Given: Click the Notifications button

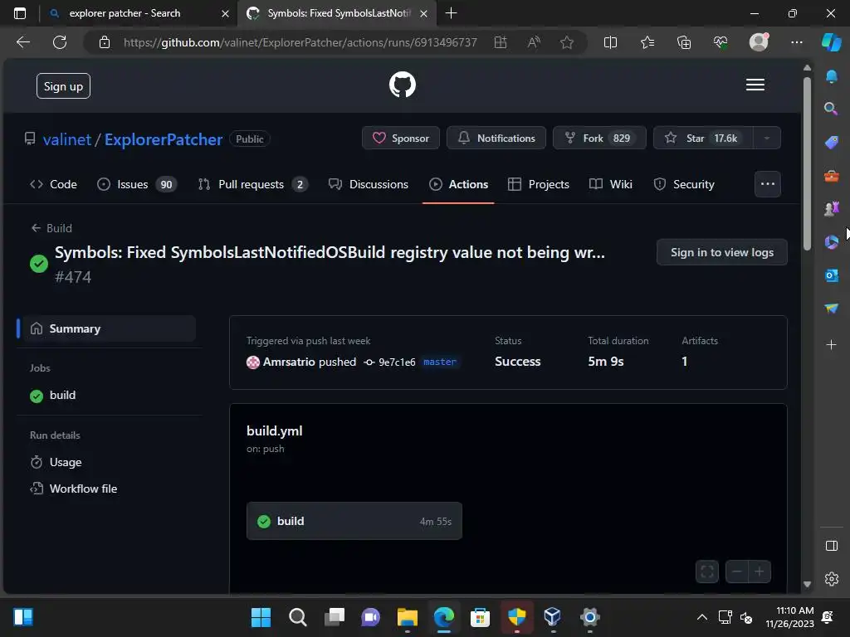Looking at the screenshot, I should click(496, 139).
